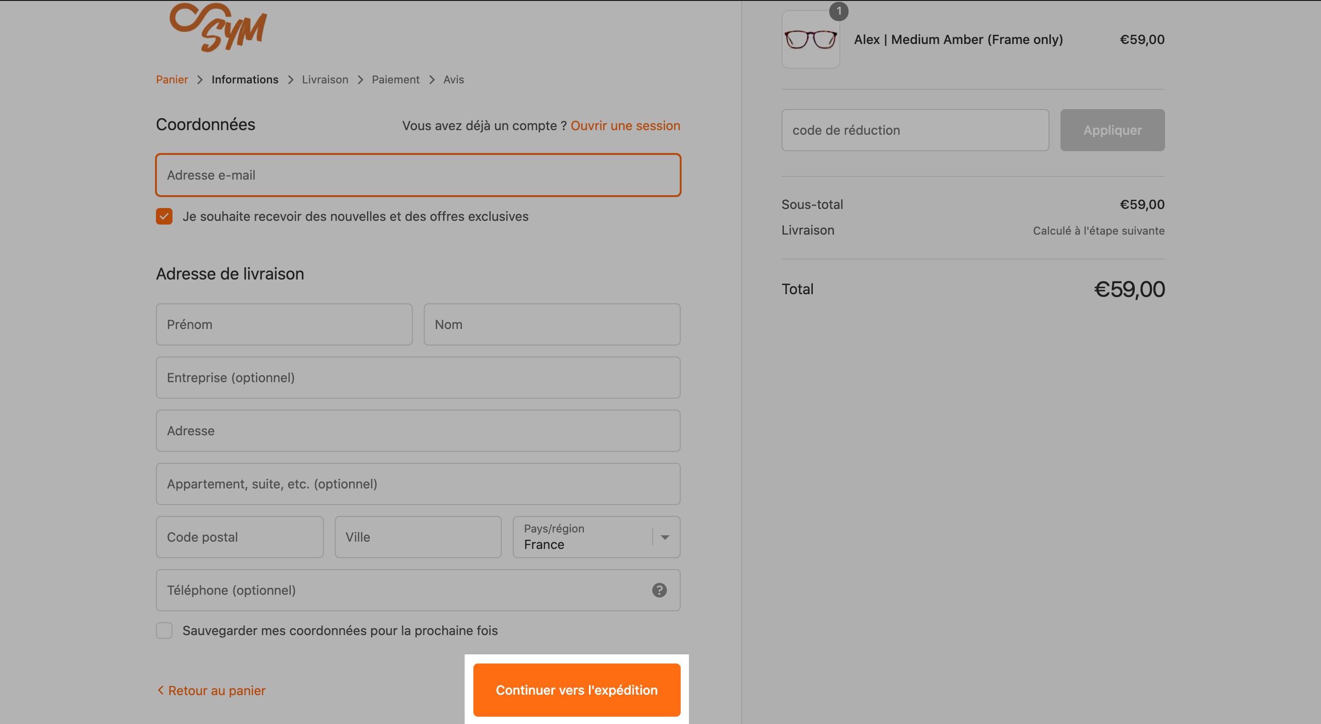
Task: Uncheck the newsletter and exclusive offers checkbox
Action: [x=164, y=216]
